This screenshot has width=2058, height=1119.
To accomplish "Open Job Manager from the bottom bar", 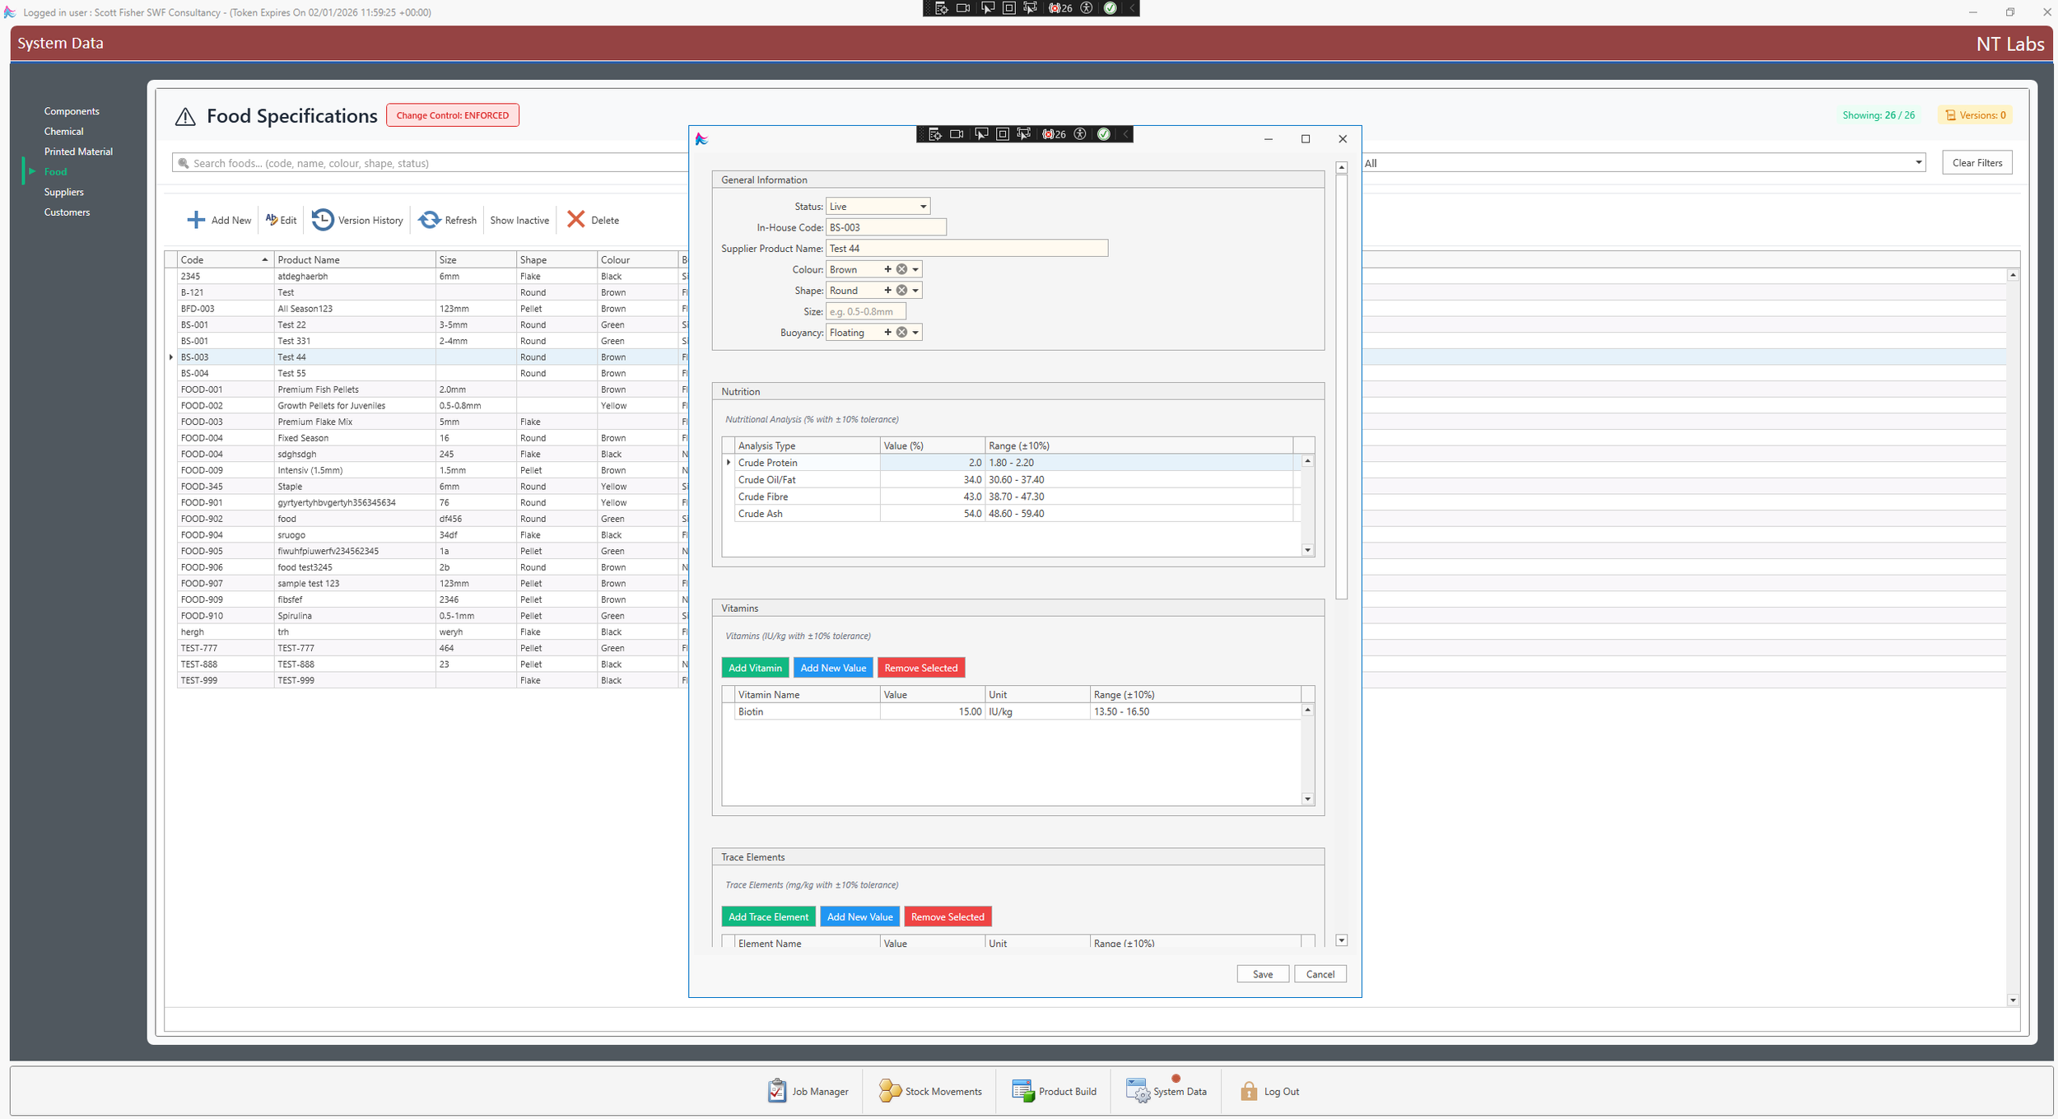I will pos(808,1090).
